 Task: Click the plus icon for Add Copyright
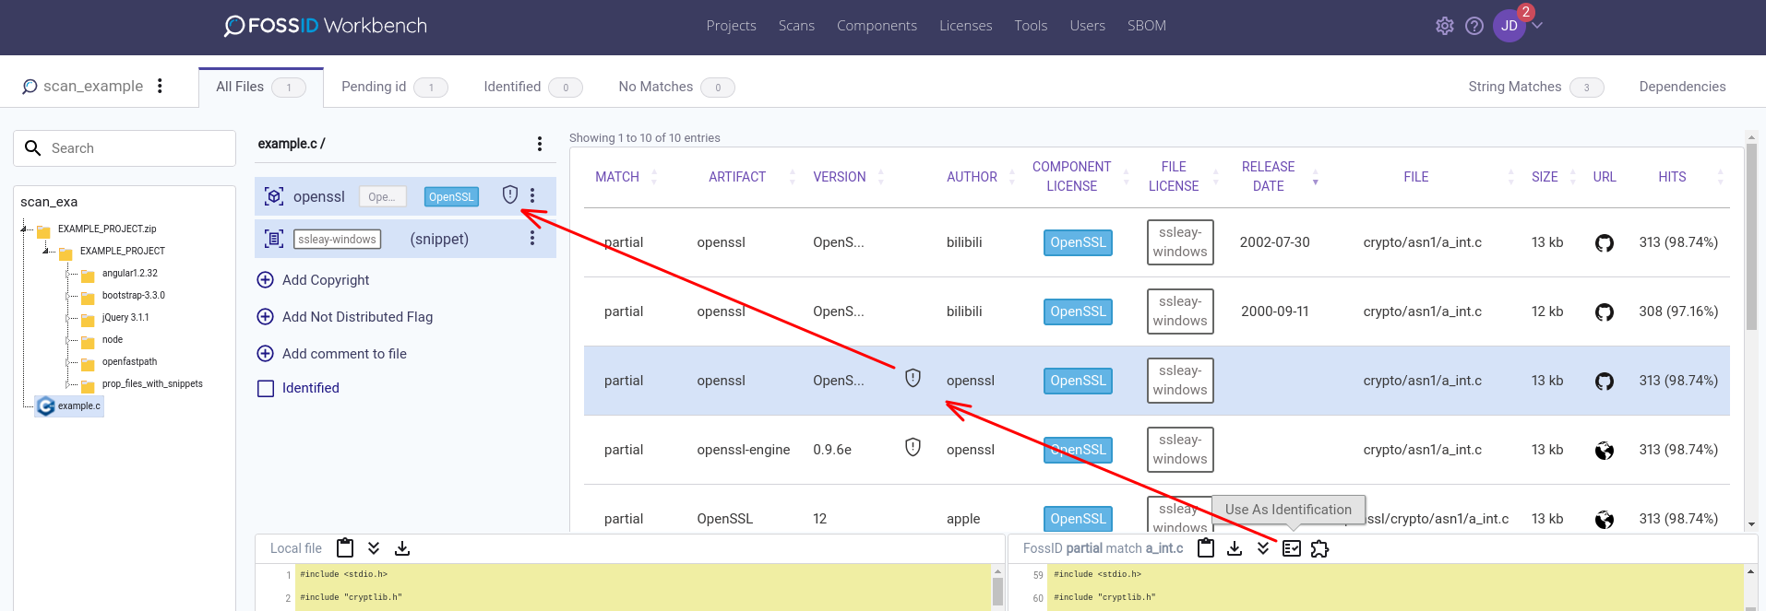point(265,279)
